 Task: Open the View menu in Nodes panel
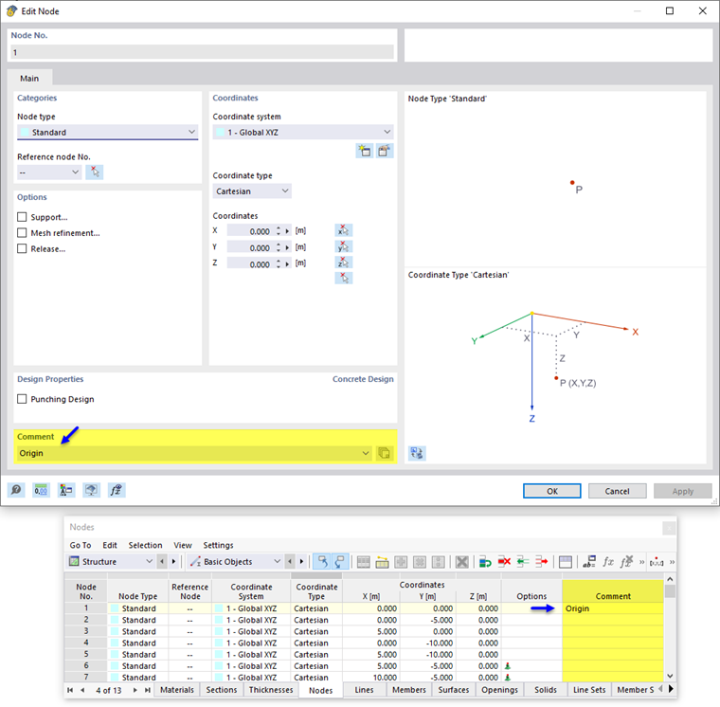182,545
